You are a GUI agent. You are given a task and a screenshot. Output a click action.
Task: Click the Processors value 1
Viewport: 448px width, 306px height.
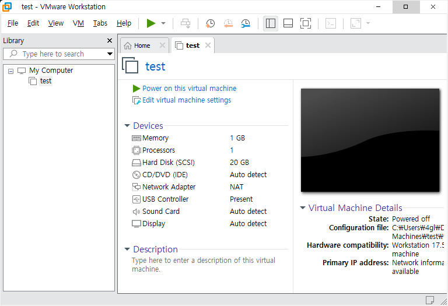tap(232, 150)
